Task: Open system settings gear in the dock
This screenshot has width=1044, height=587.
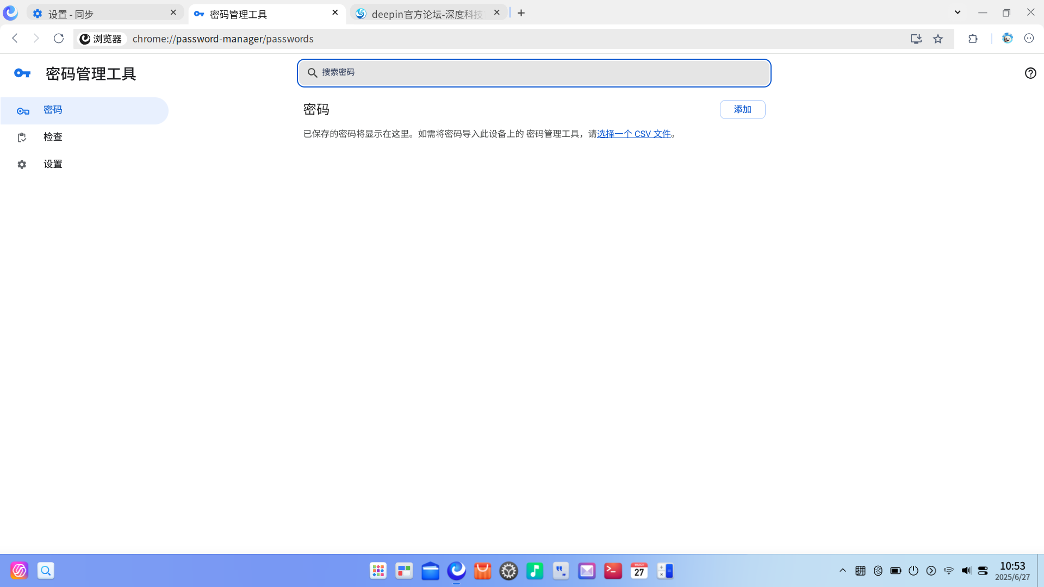Action: (508, 571)
